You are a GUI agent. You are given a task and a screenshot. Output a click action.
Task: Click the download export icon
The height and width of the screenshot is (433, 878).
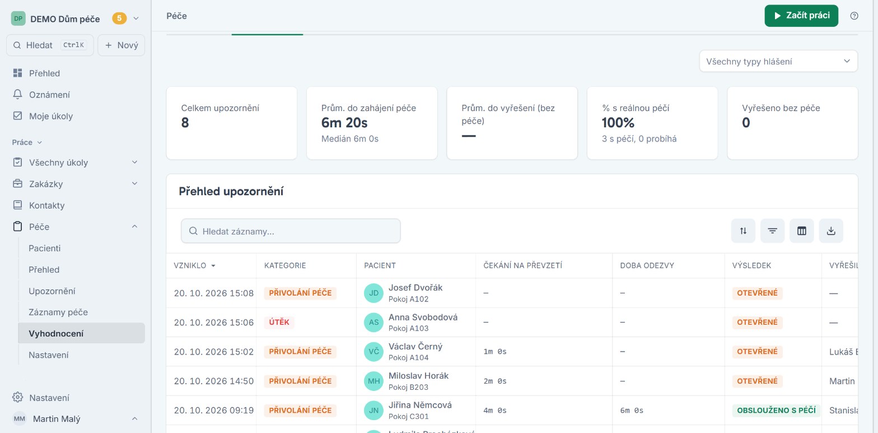pyautogui.click(x=831, y=231)
